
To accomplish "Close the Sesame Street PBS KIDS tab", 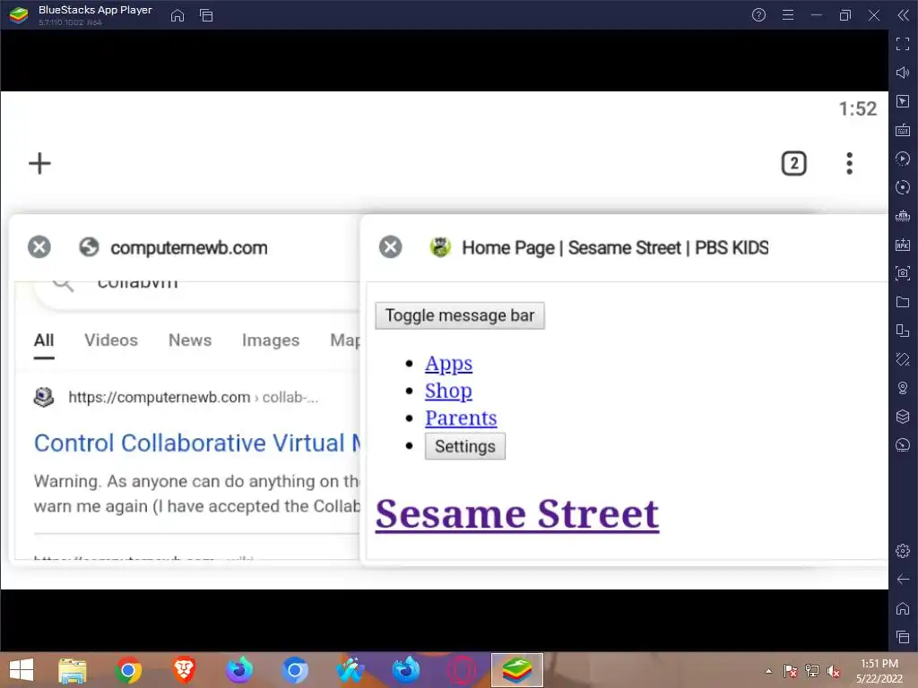I will (x=391, y=247).
